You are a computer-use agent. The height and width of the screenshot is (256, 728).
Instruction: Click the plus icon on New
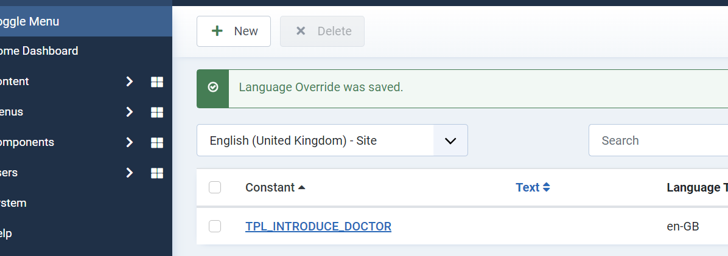coord(217,31)
